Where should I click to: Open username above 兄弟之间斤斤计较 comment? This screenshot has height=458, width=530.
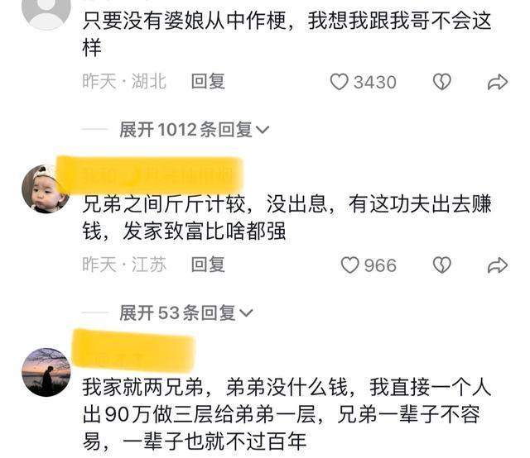150,174
